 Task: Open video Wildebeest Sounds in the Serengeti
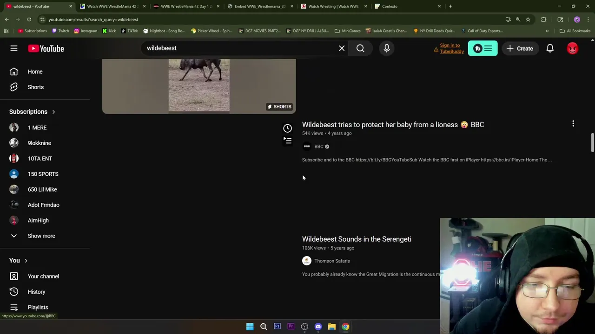(x=357, y=239)
